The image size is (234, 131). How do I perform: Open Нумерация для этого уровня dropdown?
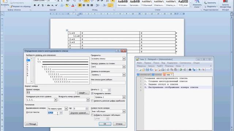pyautogui.click(x=56, y=100)
